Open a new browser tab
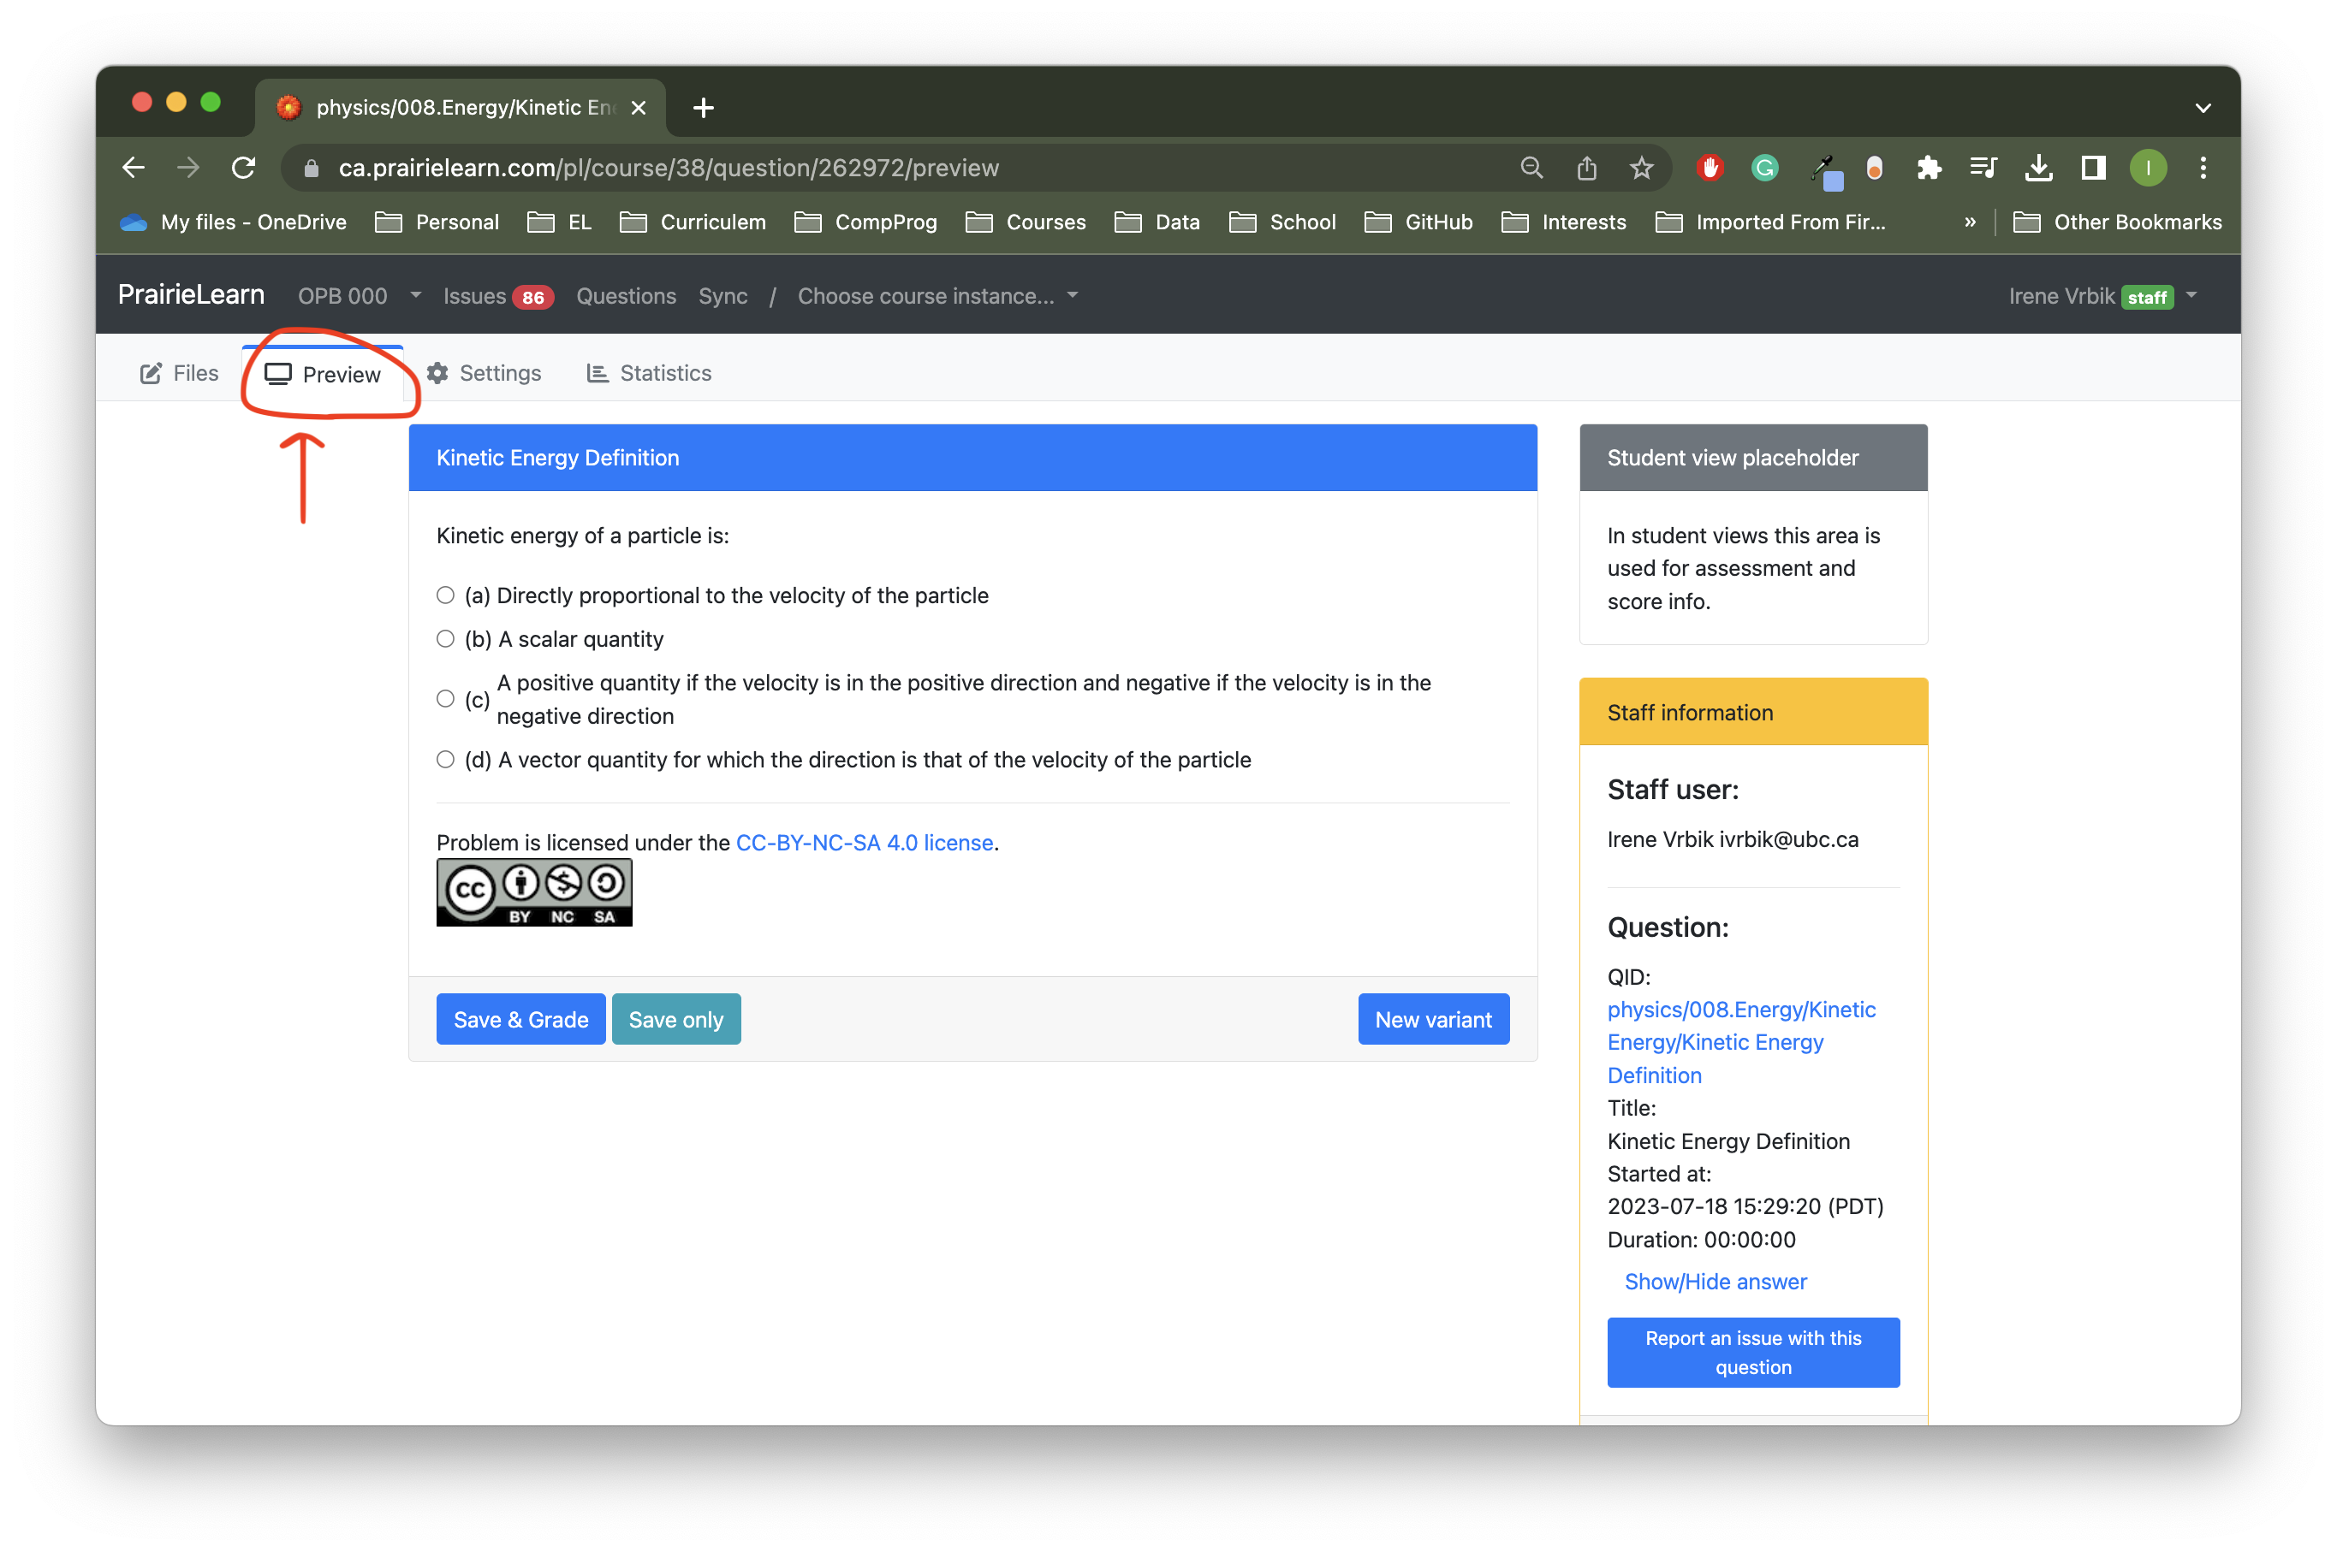This screenshot has height=1552, width=2337. [703, 107]
